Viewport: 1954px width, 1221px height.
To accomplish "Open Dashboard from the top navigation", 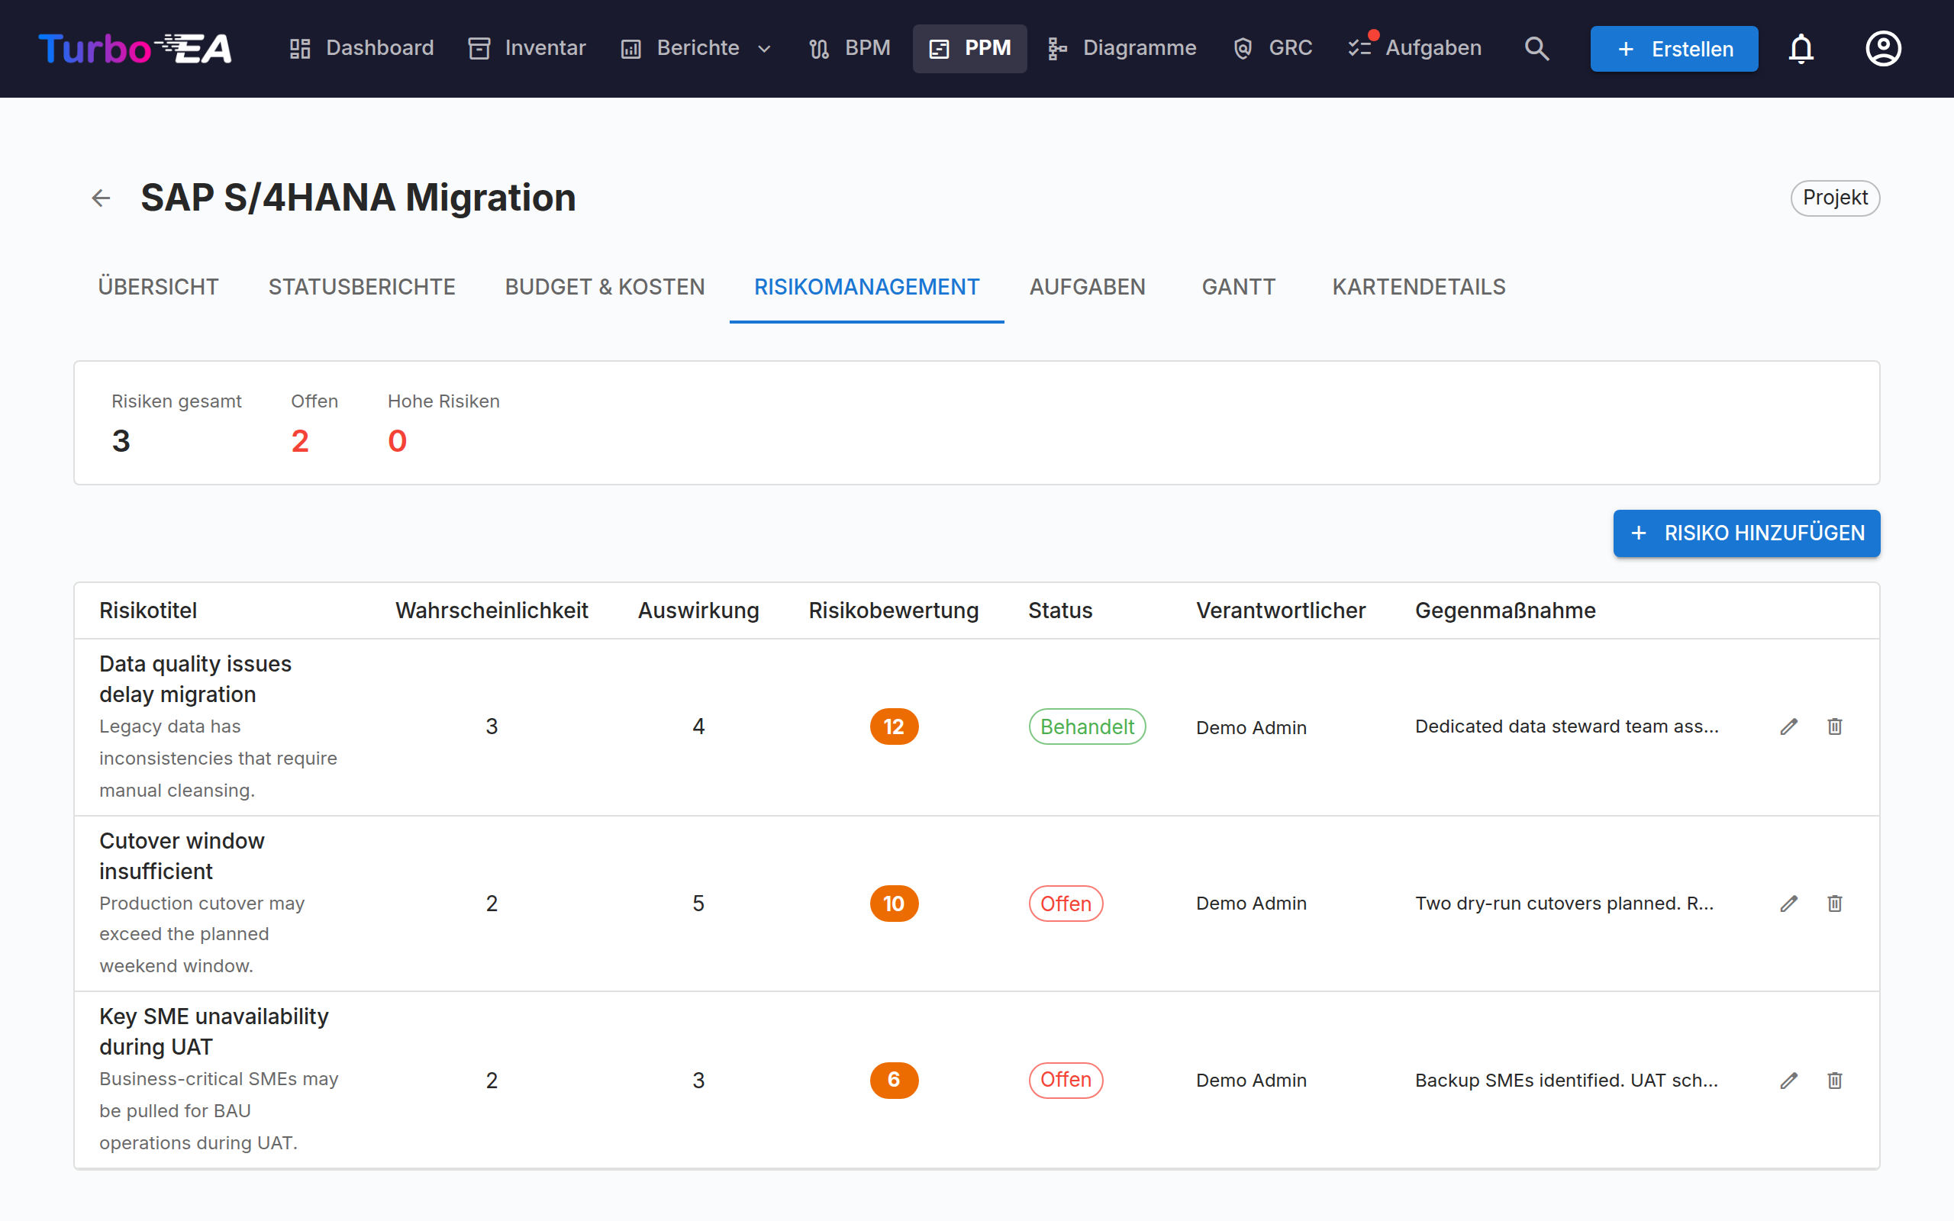I will coord(362,48).
